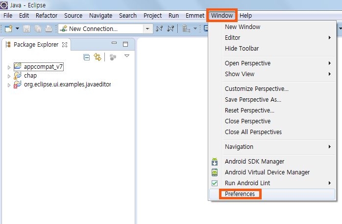Viewport: 342px width, 224px height.
Task: Click the Package Explorer view icon
Action: click(x=8, y=45)
